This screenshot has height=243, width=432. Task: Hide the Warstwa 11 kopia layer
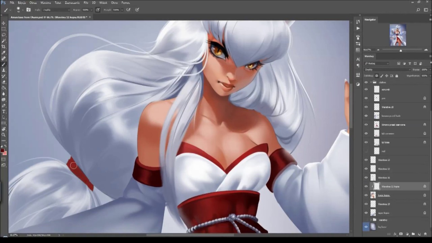[x=366, y=186]
